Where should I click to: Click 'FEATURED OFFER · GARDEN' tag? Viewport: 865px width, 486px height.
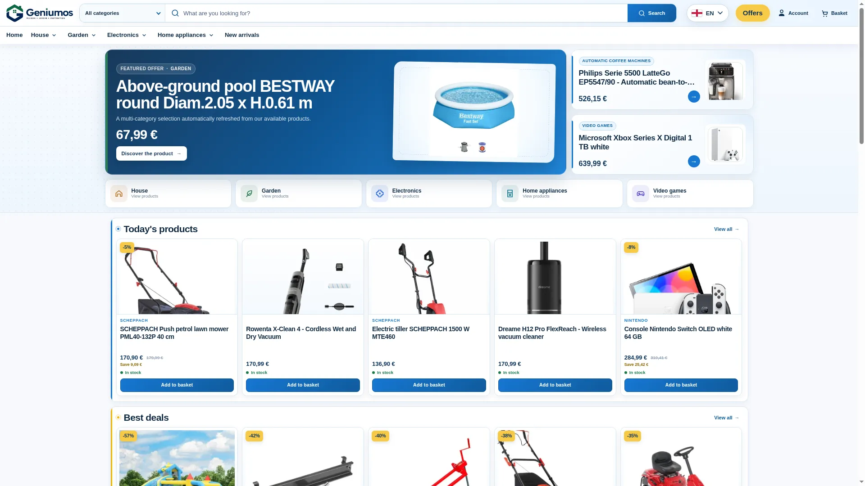coord(155,69)
